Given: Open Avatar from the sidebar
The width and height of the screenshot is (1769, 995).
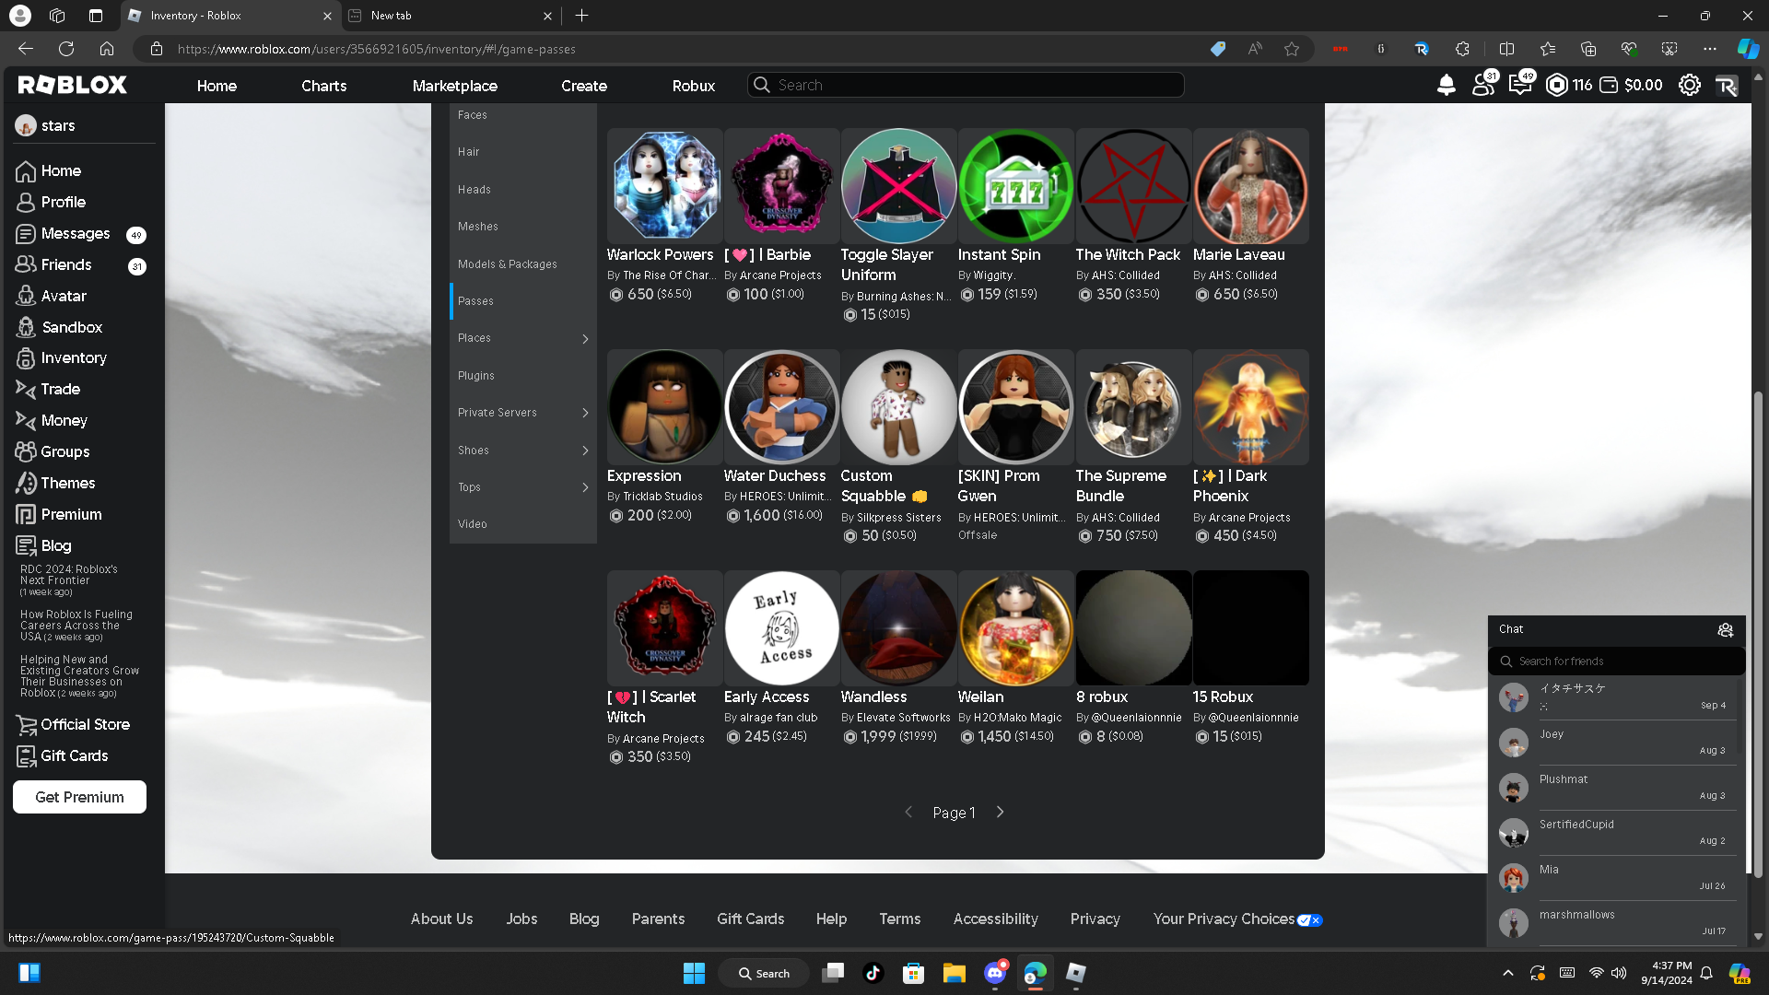Looking at the screenshot, I should click(63, 296).
